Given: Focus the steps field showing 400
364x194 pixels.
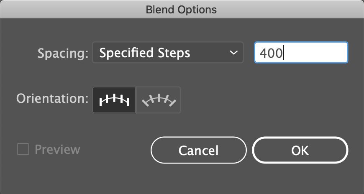Looking at the screenshot, I should click(301, 53).
